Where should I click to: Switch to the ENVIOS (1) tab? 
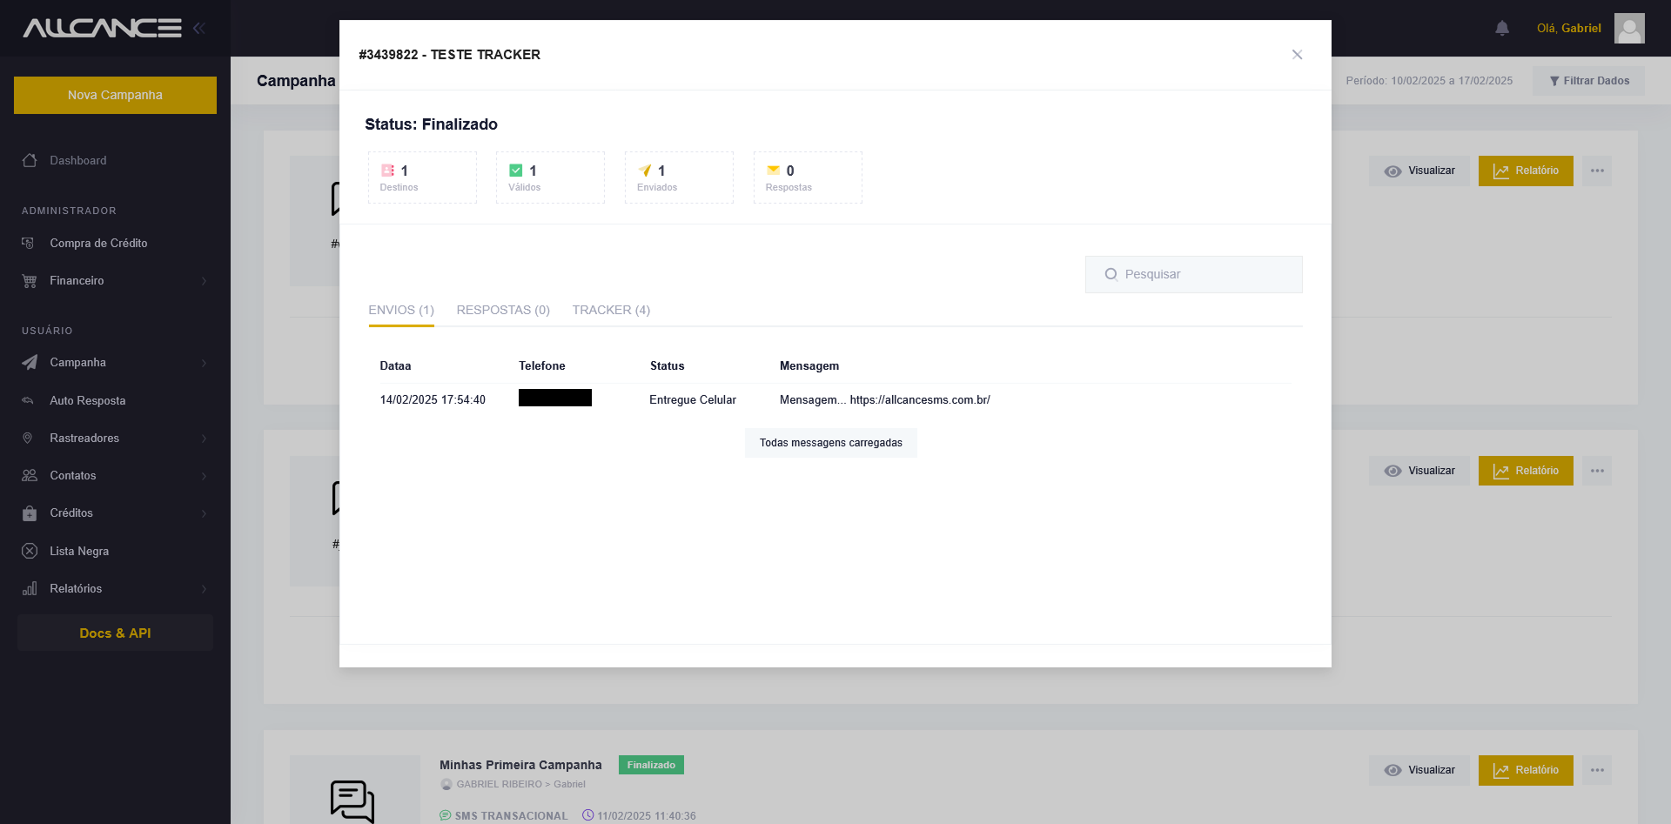[x=401, y=310]
